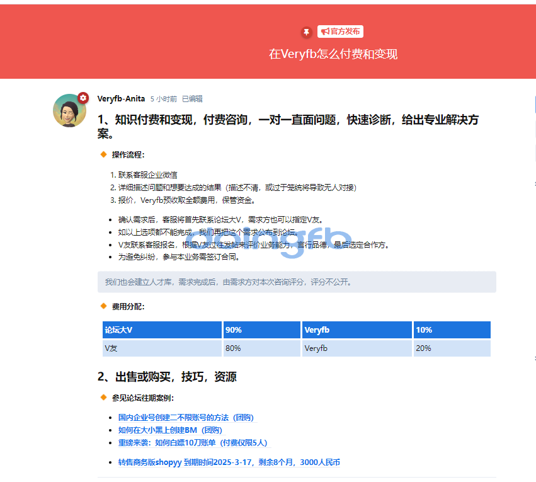Click heading 2、出售或购买, 技巧, 资源
Screen dimensions: 536x482
[x=167, y=377]
